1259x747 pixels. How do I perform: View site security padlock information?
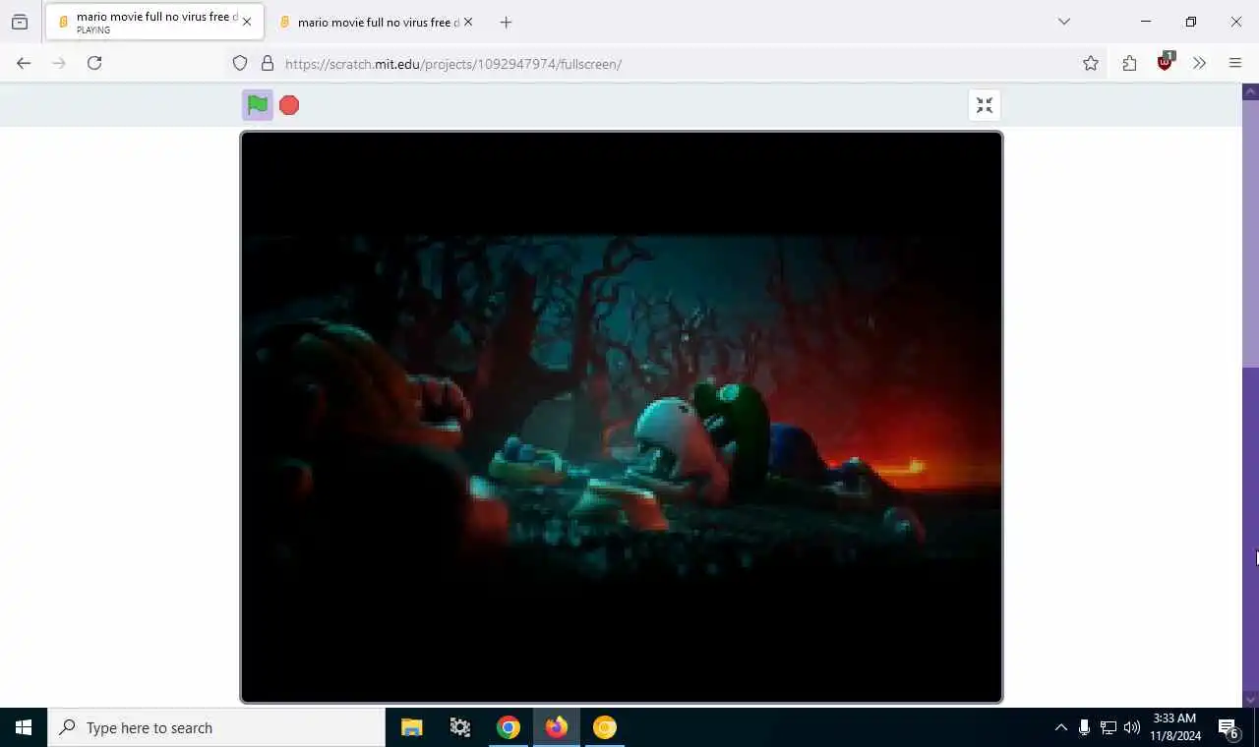tap(268, 63)
